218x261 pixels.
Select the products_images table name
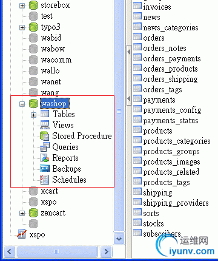click(171, 162)
